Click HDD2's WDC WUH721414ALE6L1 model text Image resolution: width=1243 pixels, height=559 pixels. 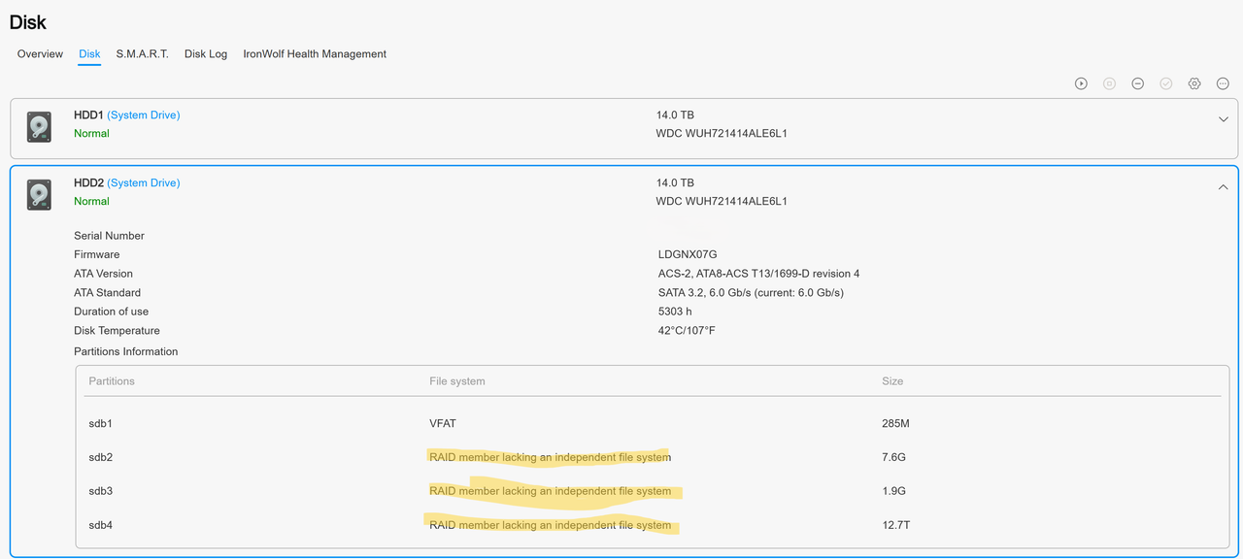point(722,202)
